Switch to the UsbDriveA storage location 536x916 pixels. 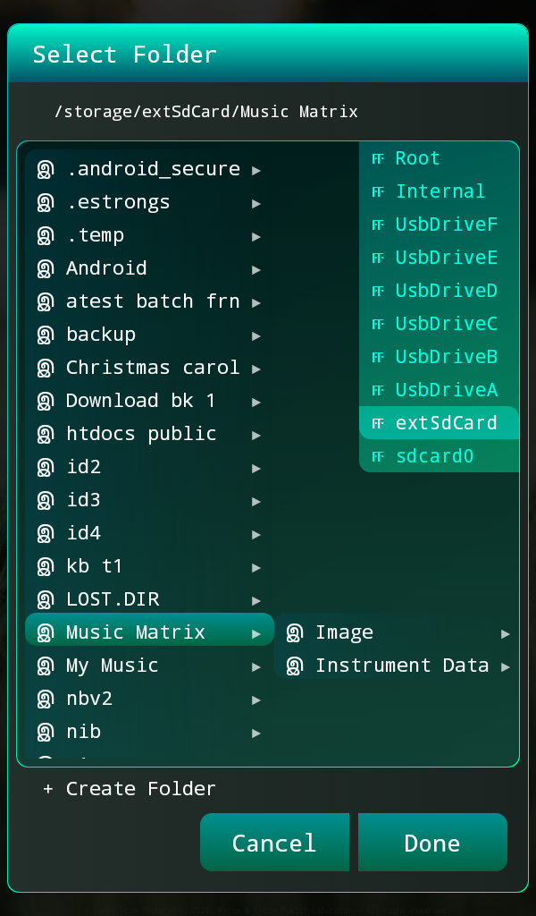pyautogui.click(x=446, y=390)
